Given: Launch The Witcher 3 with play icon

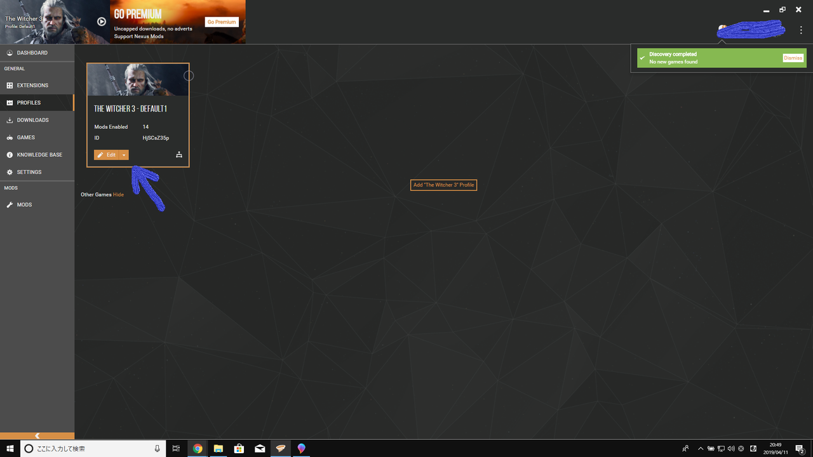Looking at the screenshot, I should coord(102,22).
